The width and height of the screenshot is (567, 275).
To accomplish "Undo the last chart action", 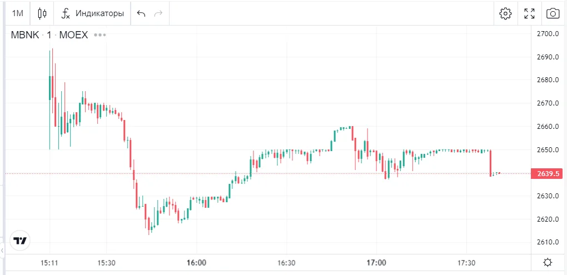I will click(141, 13).
